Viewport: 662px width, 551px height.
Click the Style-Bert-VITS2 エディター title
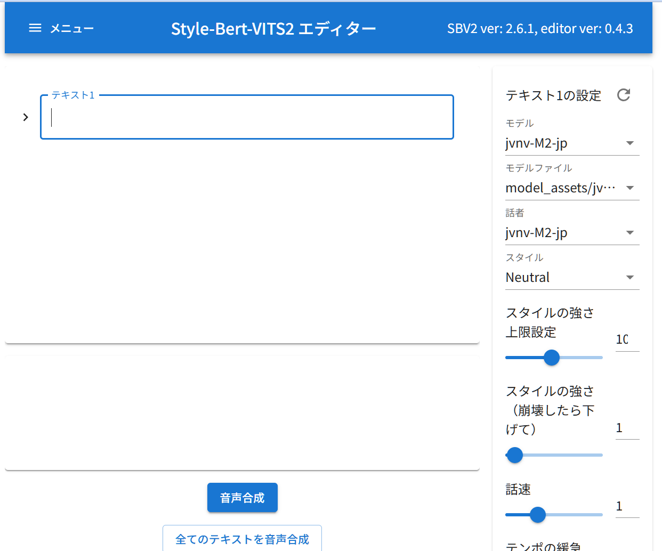point(273,29)
